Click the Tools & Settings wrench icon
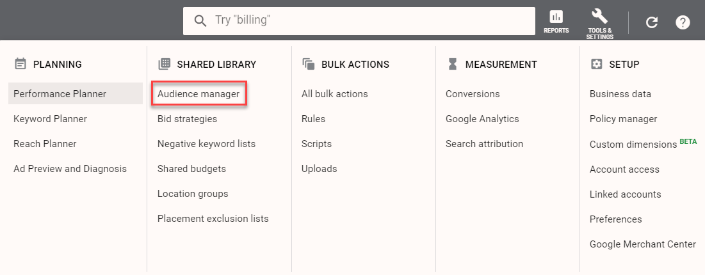This screenshot has height=275, width=705. pos(599,16)
